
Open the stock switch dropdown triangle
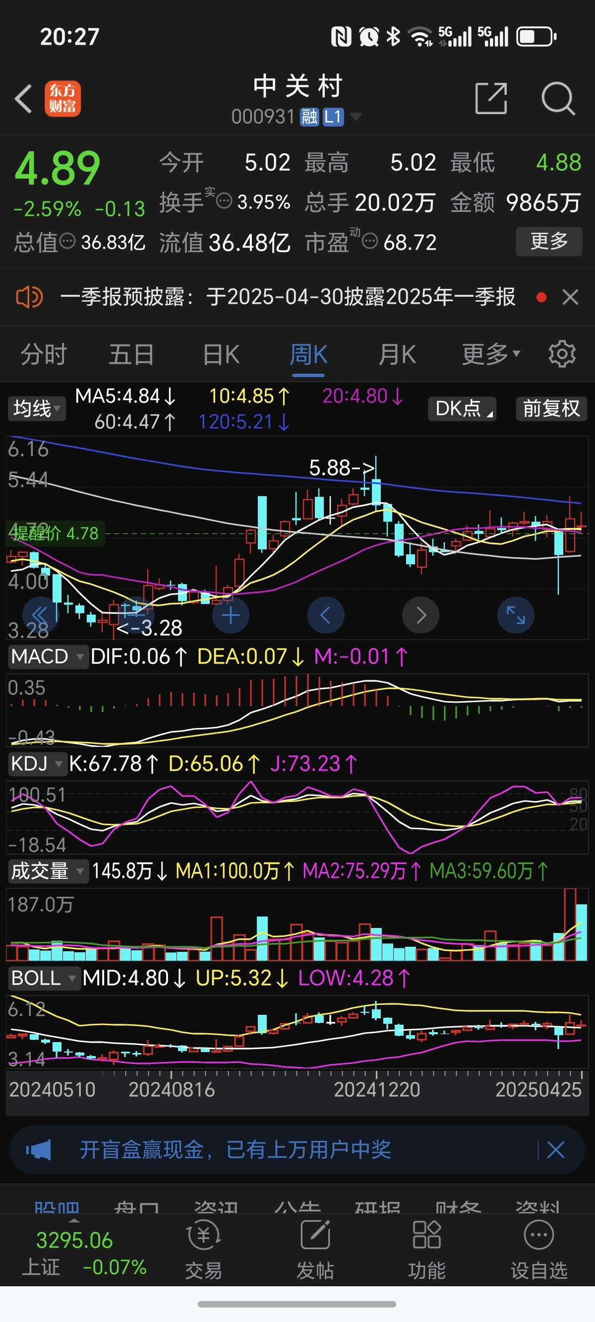click(x=356, y=118)
